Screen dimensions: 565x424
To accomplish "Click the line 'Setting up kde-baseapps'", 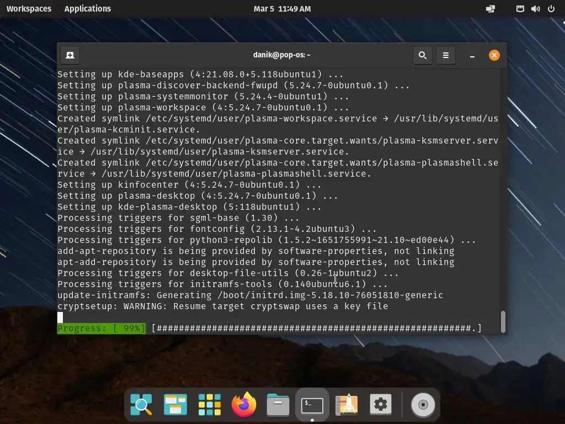I will pyautogui.click(x=200, y=75).
